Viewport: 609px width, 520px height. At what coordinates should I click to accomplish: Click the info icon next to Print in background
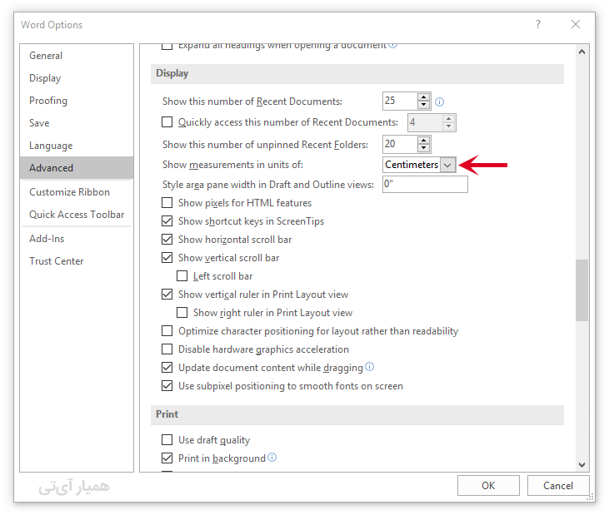pos(272,457)
